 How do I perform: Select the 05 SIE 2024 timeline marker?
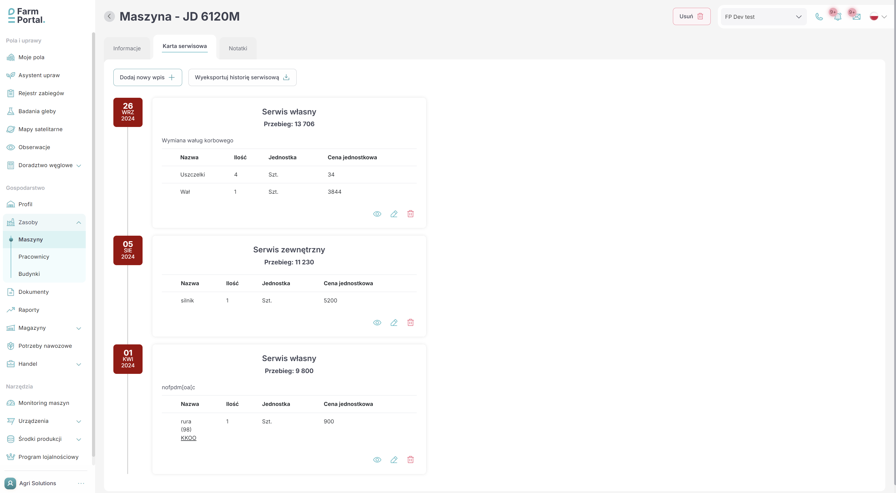coord(128,251)
